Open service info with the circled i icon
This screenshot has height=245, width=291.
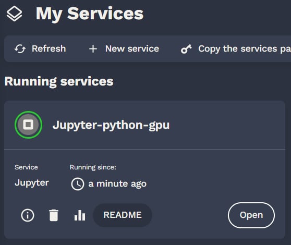[x=28, y=215]
